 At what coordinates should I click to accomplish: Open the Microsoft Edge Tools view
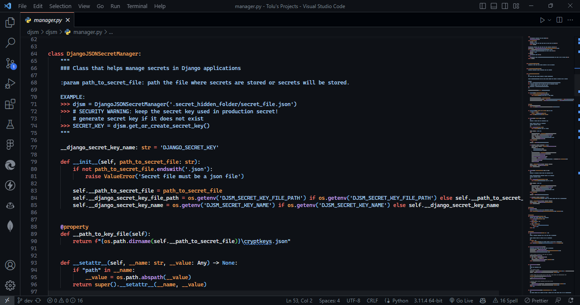[x=10, y=165]
